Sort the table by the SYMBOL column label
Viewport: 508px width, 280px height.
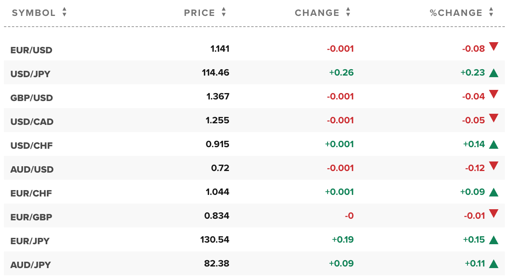tap(34, 13)
